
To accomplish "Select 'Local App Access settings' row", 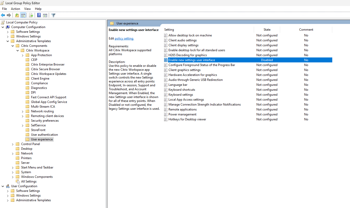I will point(248,100).
